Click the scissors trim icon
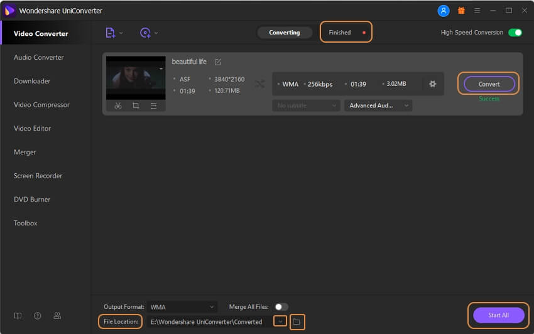Screen dimensions: 534x334 tap(118, 105)
